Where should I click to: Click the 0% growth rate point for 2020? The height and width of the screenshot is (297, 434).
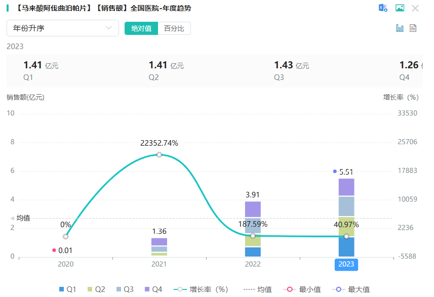tap(66, 236)
